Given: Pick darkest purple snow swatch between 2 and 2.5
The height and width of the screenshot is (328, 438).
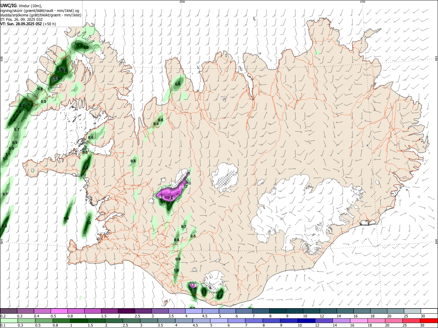Looking at the screenshot, I should 126,311.
